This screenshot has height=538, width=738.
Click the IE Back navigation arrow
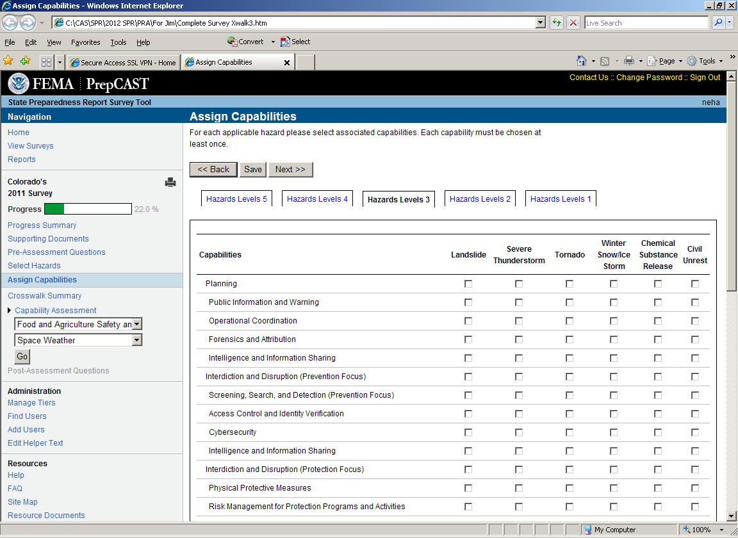(10, 23)
